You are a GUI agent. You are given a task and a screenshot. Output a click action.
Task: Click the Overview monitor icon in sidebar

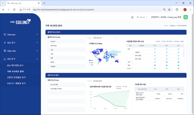pyautogui.click(x=5, y=34)
